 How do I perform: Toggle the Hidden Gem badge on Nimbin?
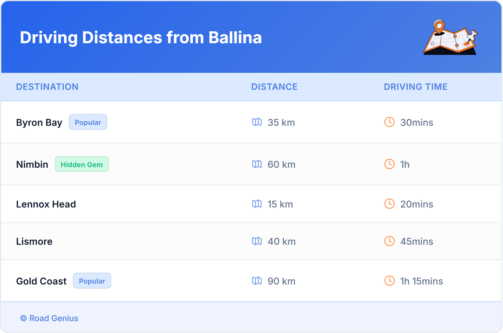(x=82, y=164)
